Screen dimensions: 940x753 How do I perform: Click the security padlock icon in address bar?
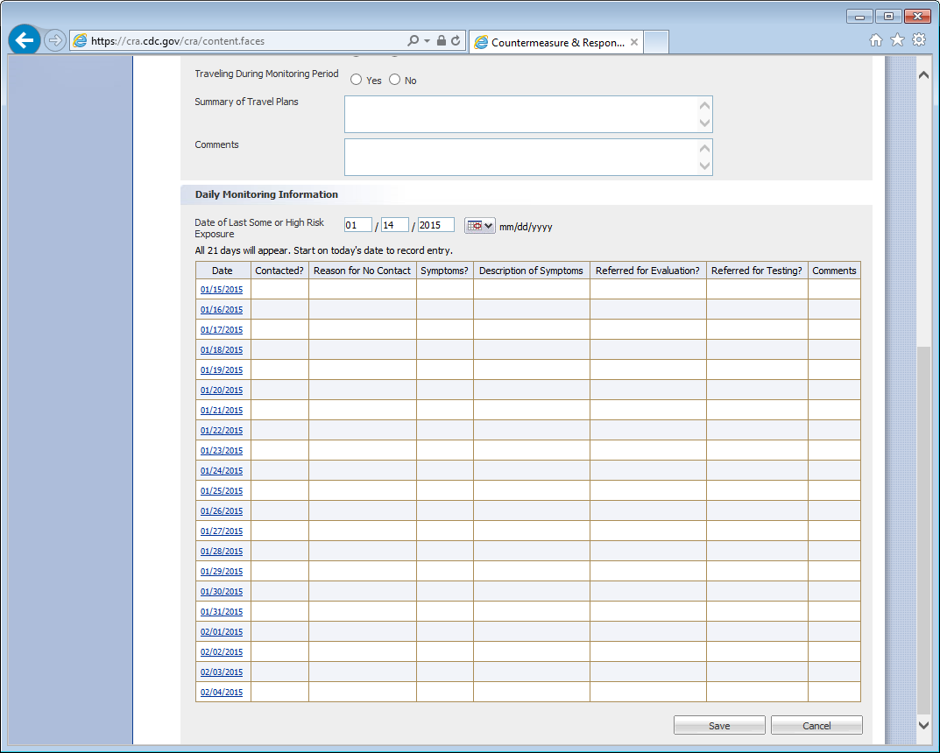tap(442, 41)
